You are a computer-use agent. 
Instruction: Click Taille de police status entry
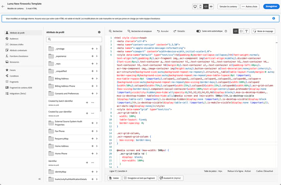pyautogui.click(x=213, y=171)
